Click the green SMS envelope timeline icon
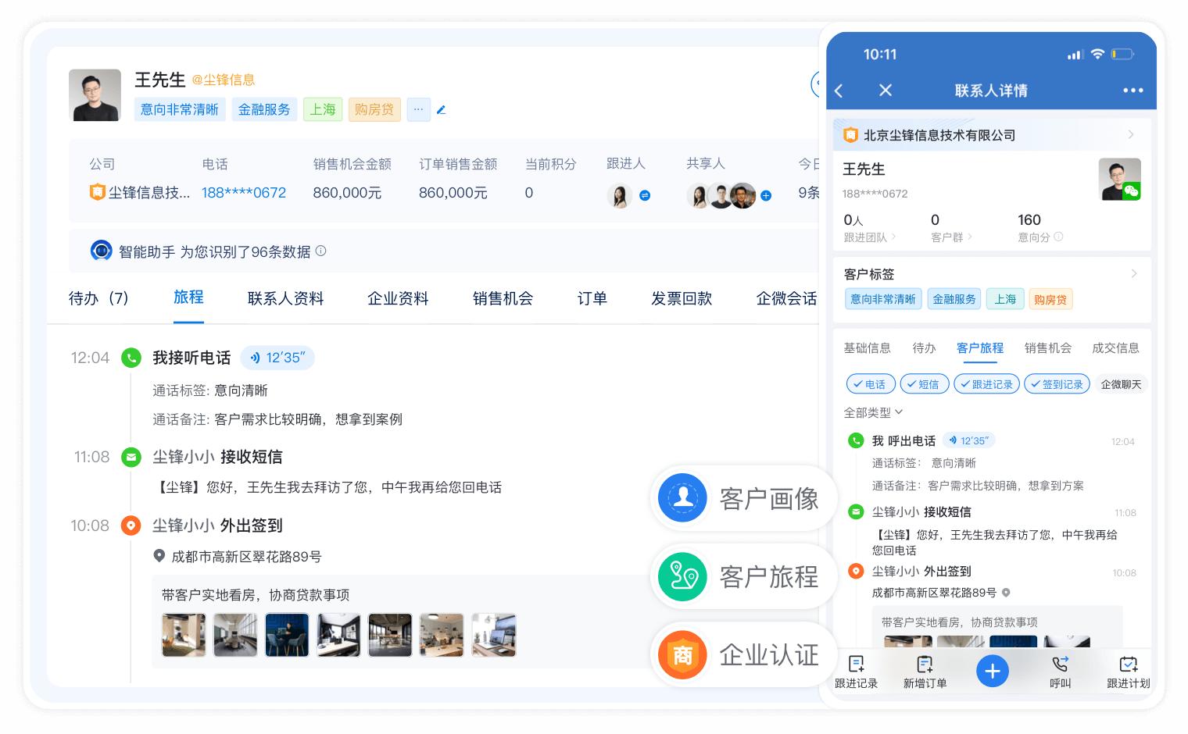This screenshot has width=1188, height=734. pos(131,457)
